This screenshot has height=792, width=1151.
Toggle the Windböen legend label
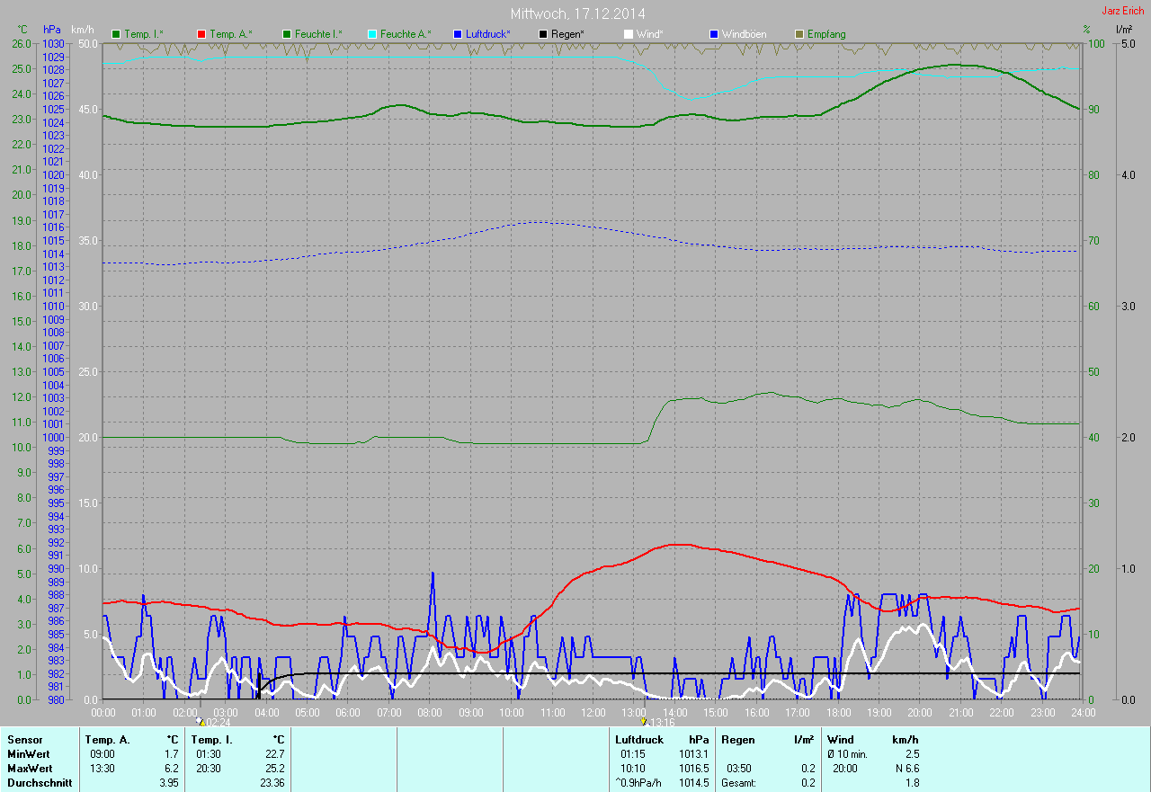pos(745,34)
